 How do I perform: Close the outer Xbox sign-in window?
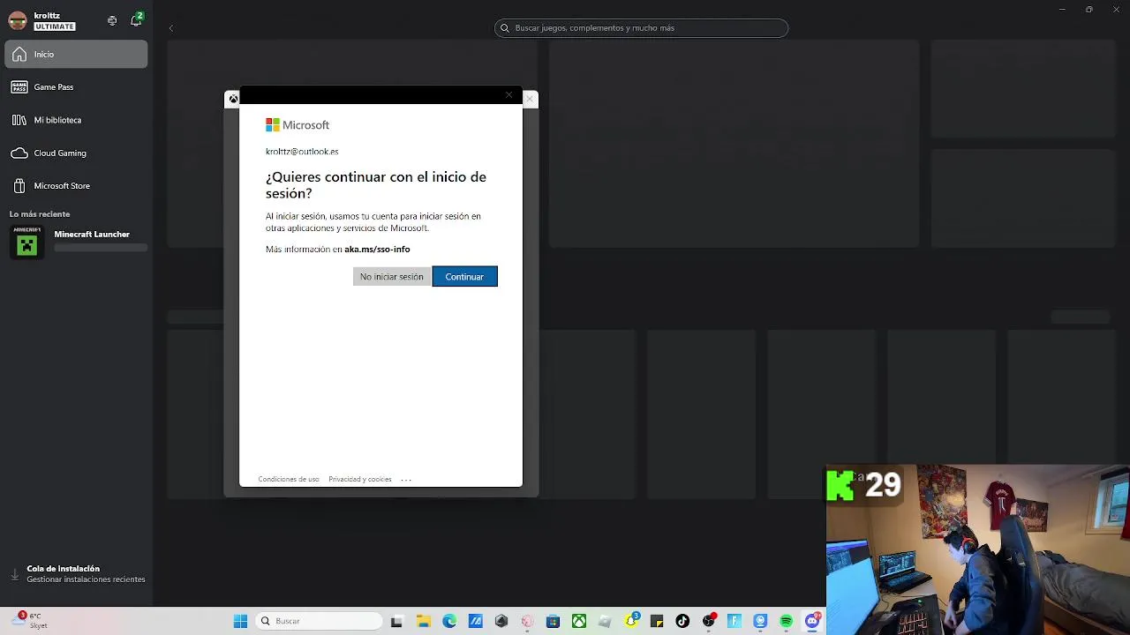530,99
